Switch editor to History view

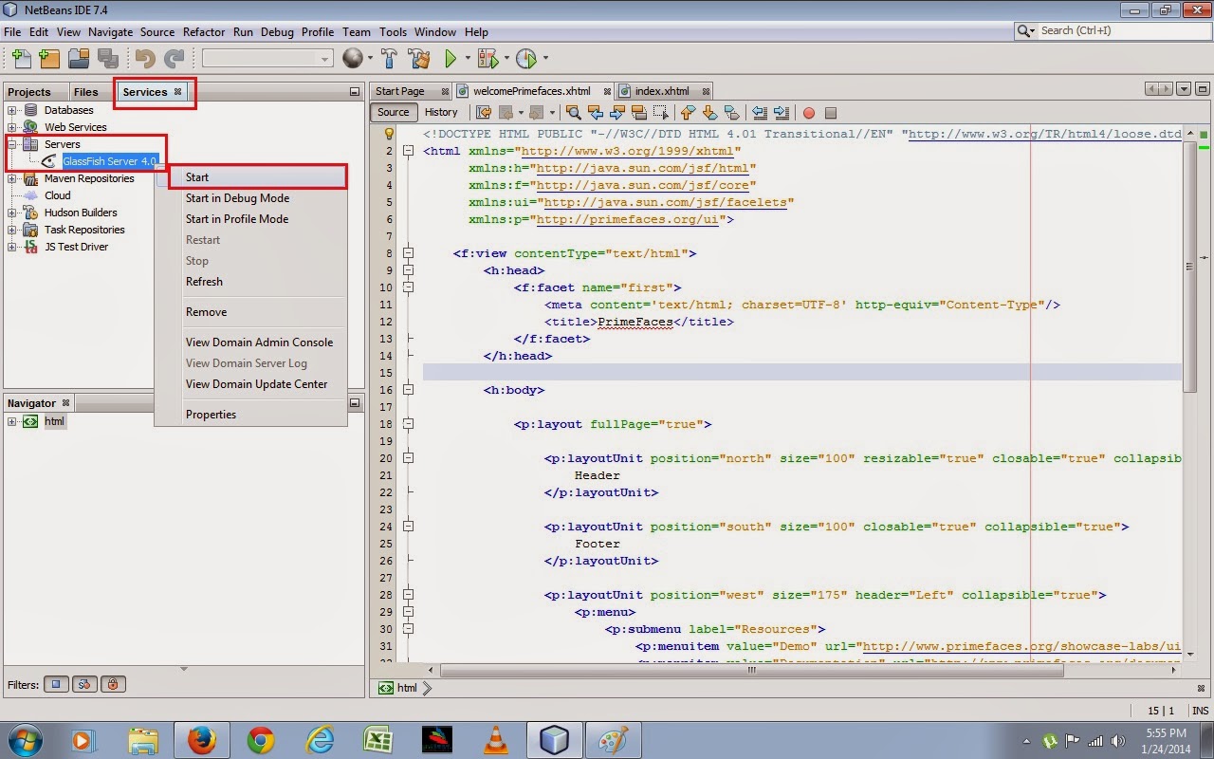(x=441, y=112)
